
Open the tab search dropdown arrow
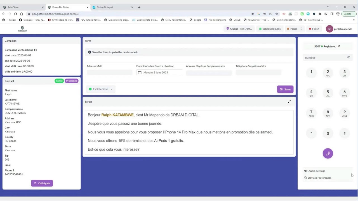328,7
